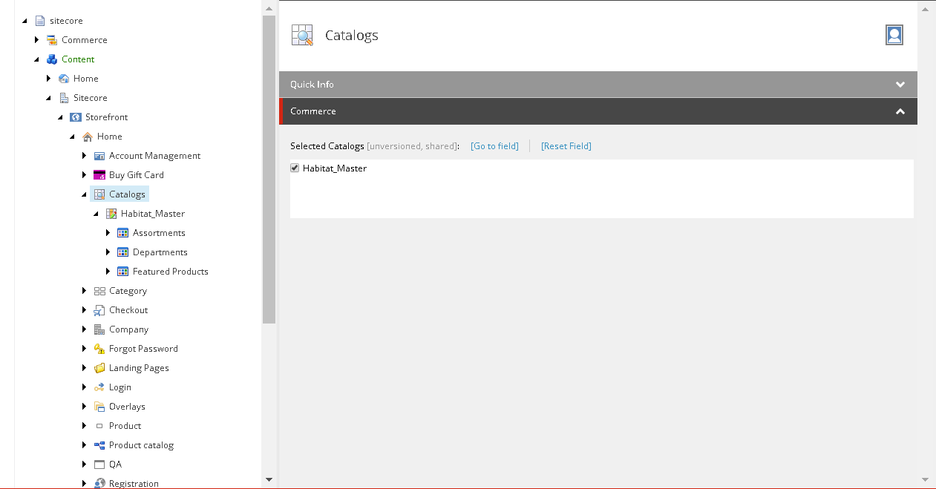Image resolution: width=936 pixels, height=489 pixels.
Task: Click the Buy Gift Card item icon
Action: coord(99,174)
